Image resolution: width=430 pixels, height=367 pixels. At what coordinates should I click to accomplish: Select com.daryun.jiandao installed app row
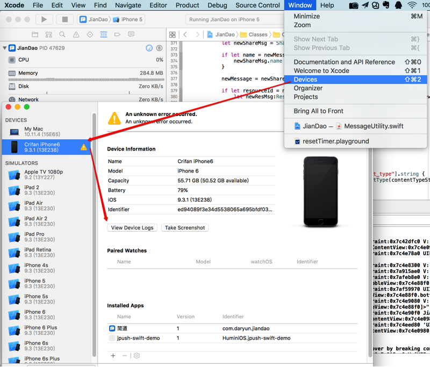pos(232,328)
